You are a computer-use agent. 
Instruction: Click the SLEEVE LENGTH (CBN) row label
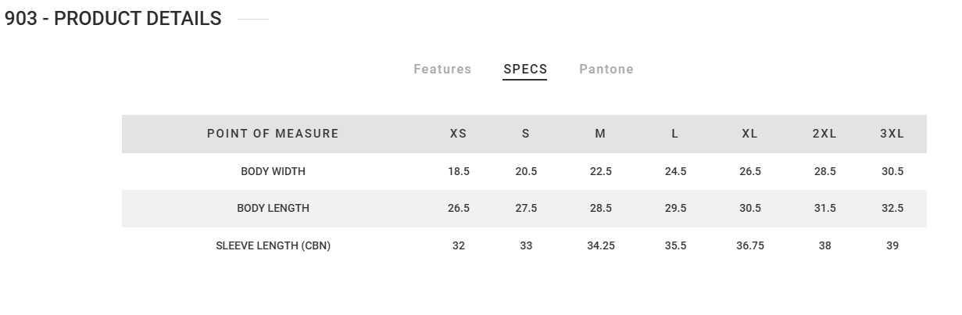(x=273, y=245)
